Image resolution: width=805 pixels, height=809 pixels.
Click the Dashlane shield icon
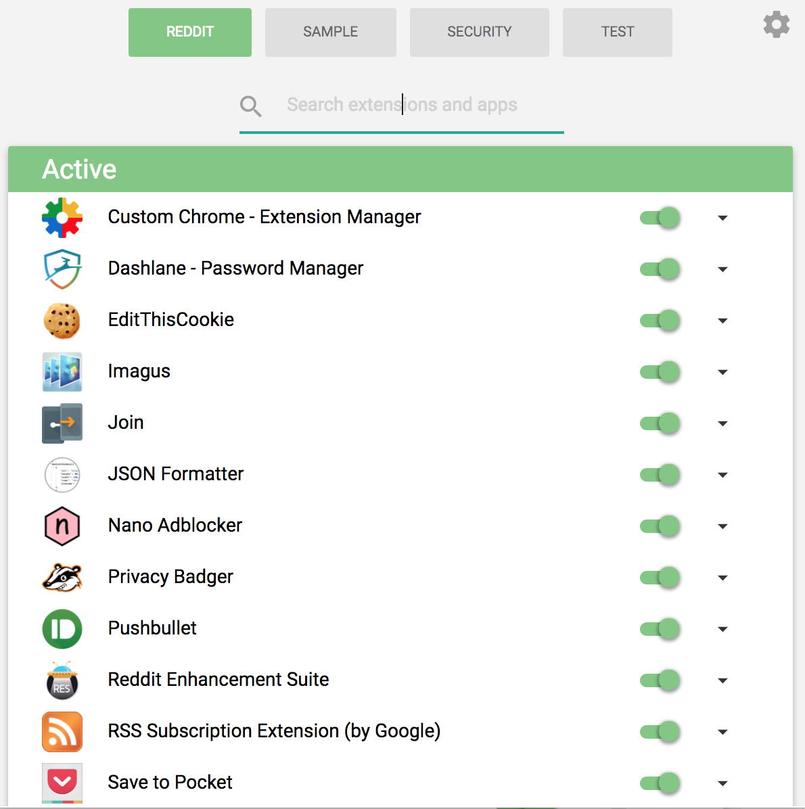coord(62,269)
